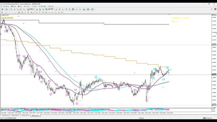Switch to D1 timeframe

56,12
